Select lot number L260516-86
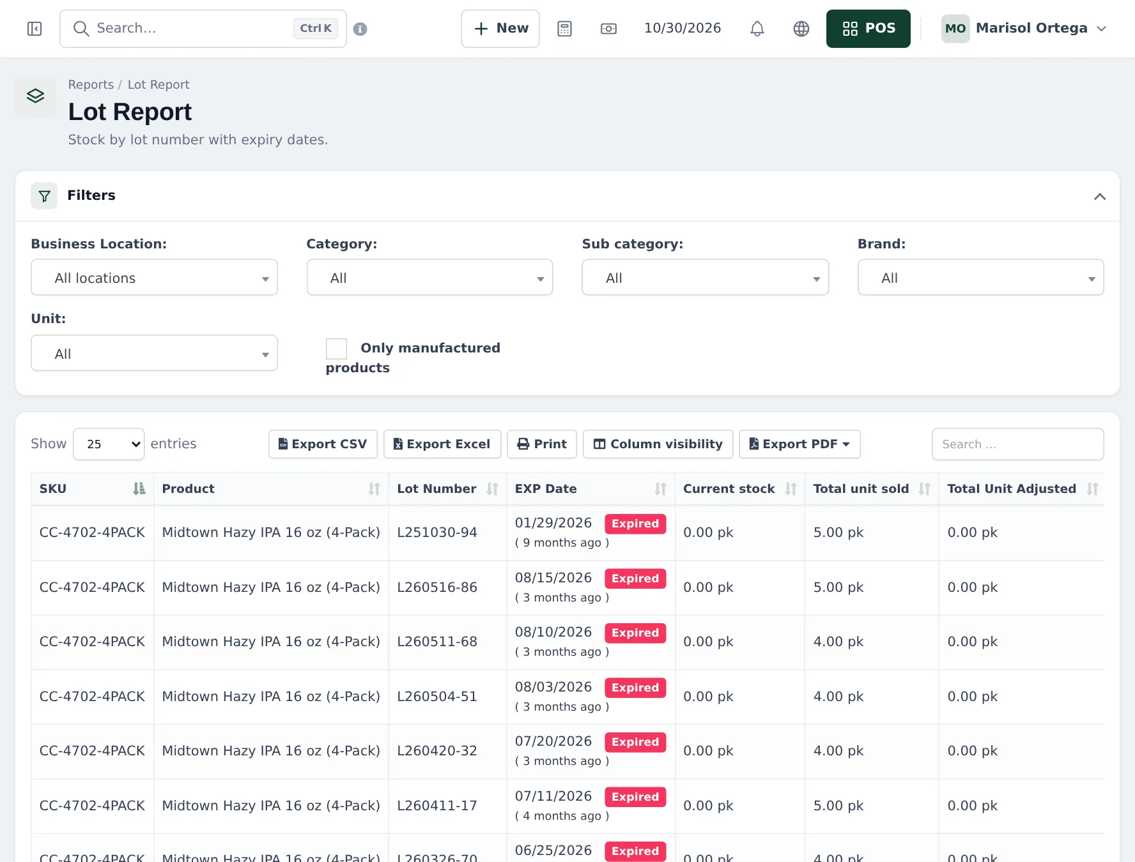Viewport: 1135px width, 862px height. (437, 587)
